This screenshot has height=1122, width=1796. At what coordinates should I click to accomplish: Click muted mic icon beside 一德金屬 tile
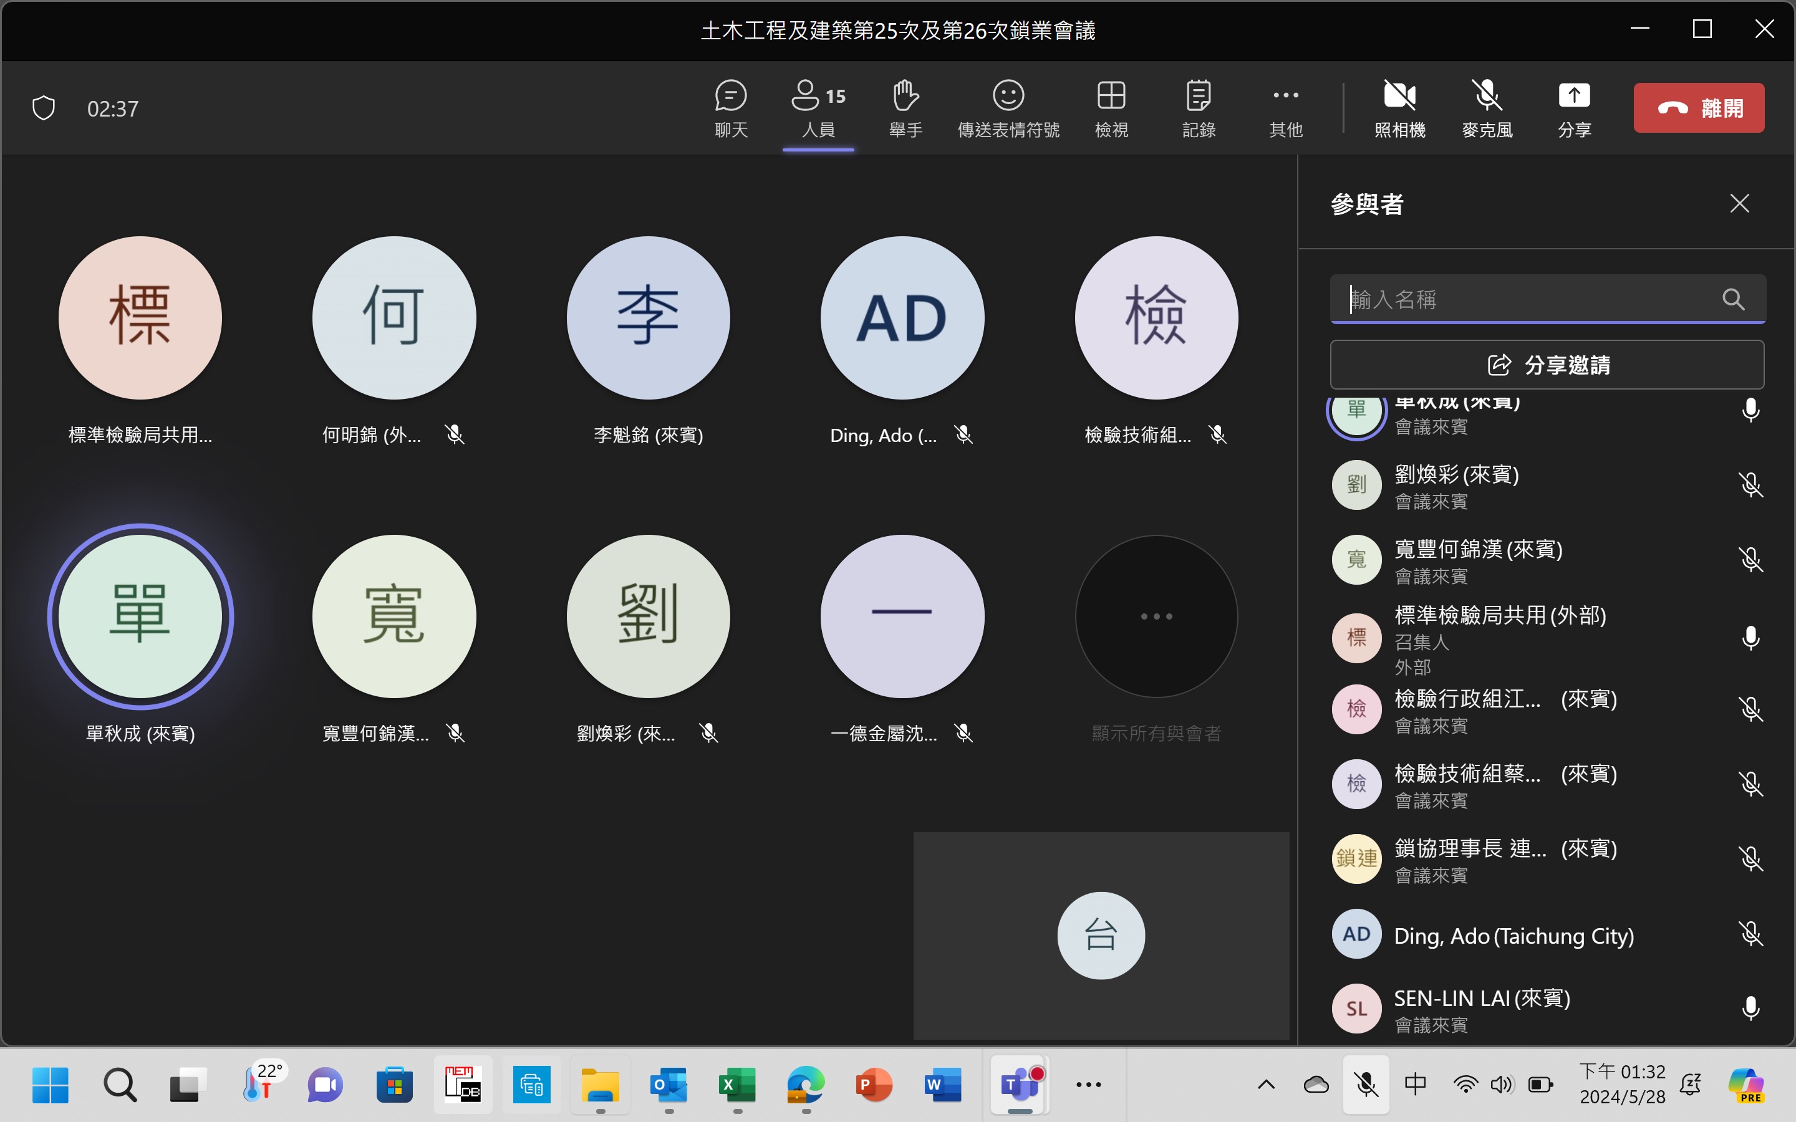[x=963, y=733]
